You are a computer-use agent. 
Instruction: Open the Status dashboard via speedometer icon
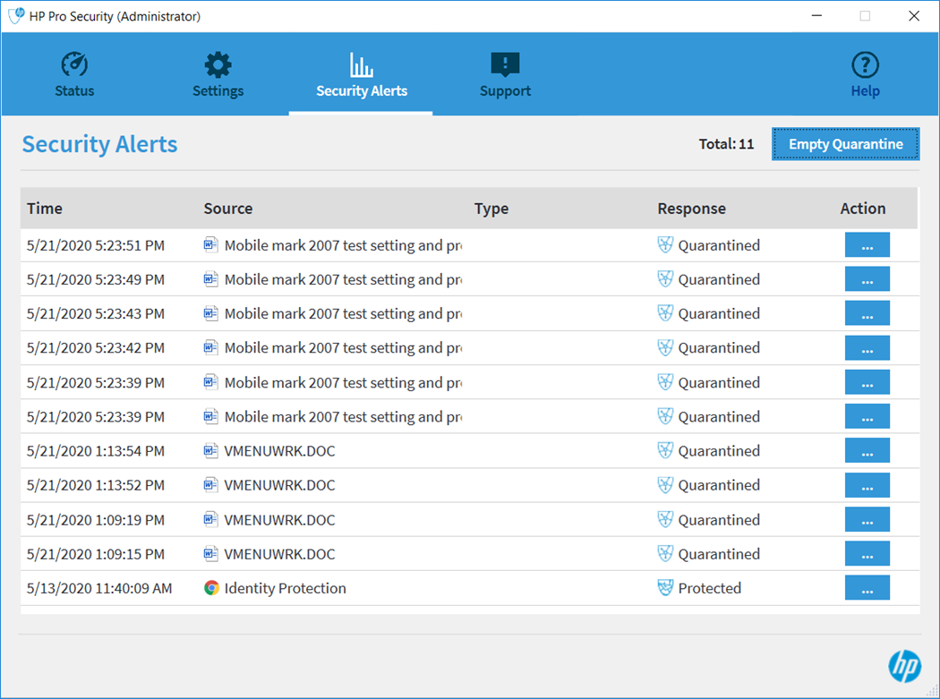[74, 64]
